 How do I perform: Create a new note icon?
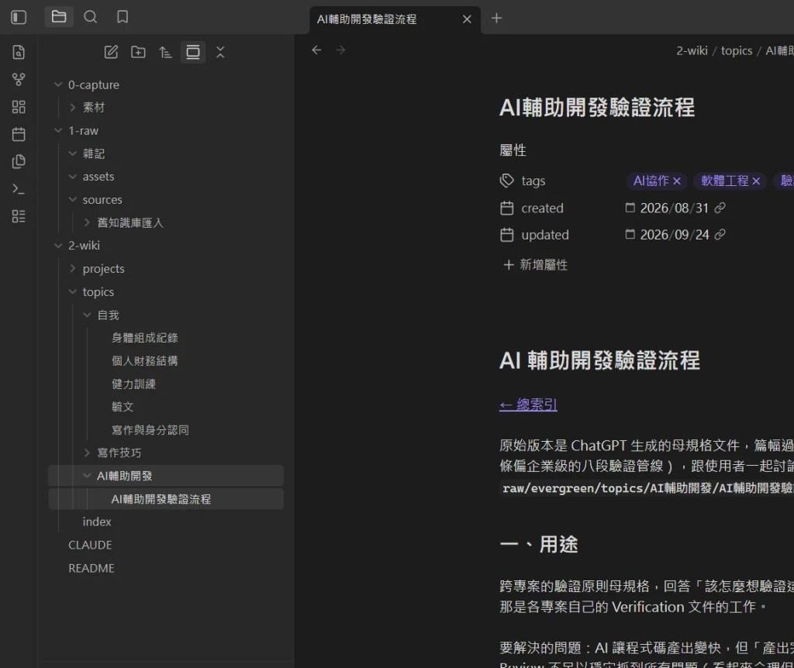pyautogui.click(x=111, y=52)
